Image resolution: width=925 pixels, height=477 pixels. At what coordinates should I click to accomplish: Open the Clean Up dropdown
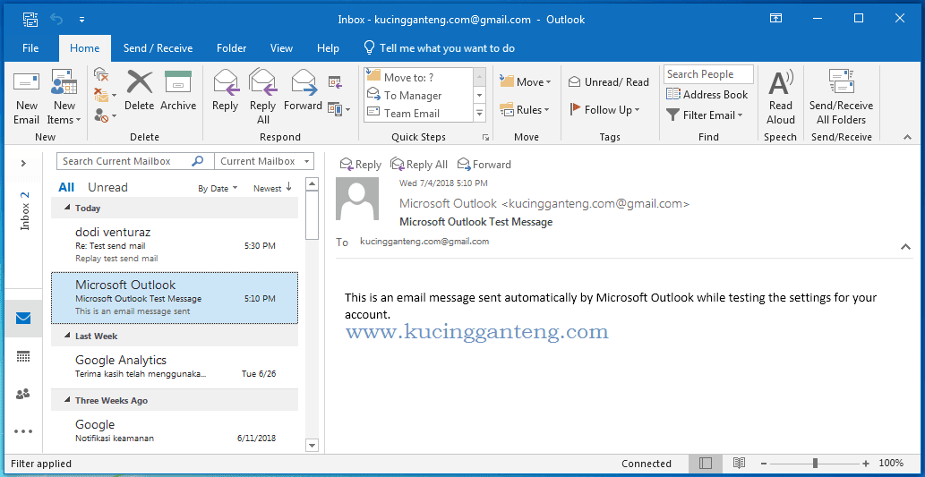105,94
